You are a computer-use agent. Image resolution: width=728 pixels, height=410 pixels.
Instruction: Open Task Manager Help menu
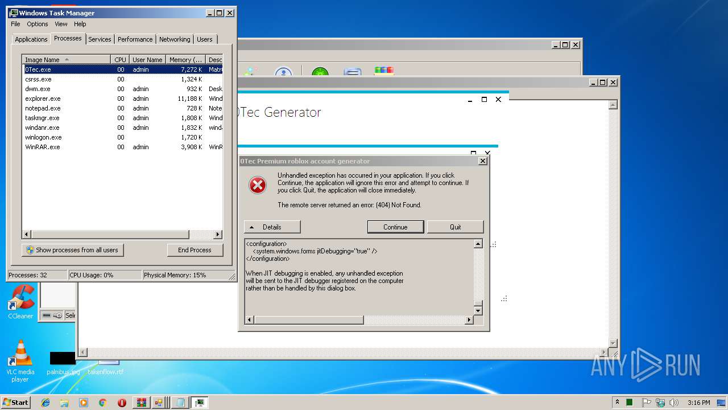coord(80,24)
